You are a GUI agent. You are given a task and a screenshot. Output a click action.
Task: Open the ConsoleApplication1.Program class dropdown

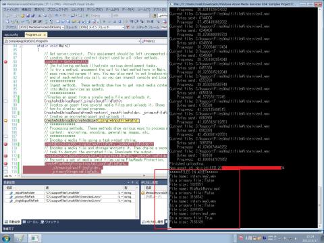72,41
